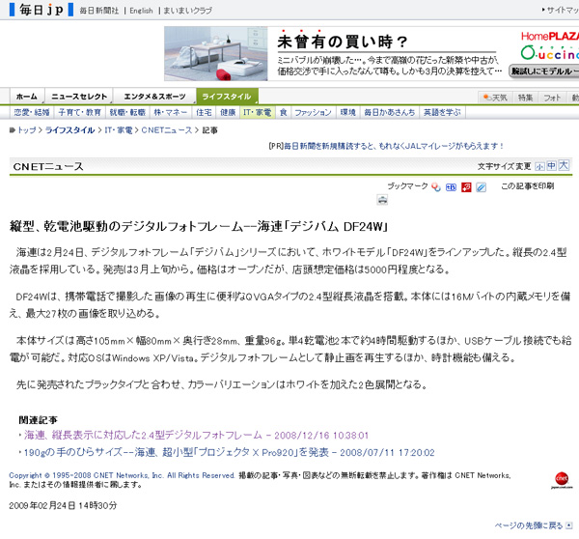Click the Hatena B! bookmark icon
This screenshot has height=539, width=579.
coord(451,187)
